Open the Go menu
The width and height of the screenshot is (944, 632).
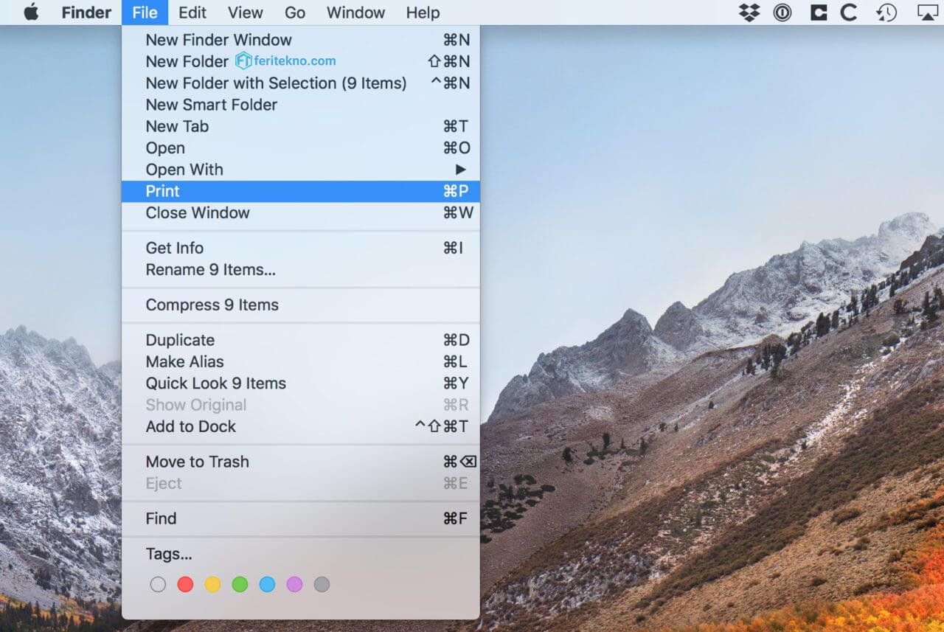click(295, 13)
